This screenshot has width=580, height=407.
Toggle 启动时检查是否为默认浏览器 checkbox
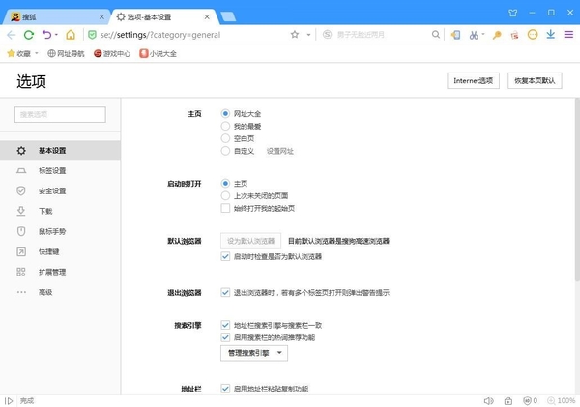pyautogui.click(x=226, y=257)
